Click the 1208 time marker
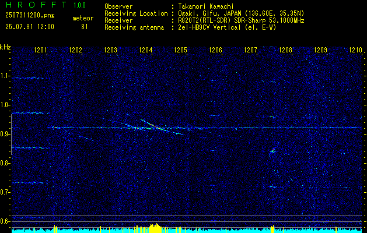 [x=285, y=50]
